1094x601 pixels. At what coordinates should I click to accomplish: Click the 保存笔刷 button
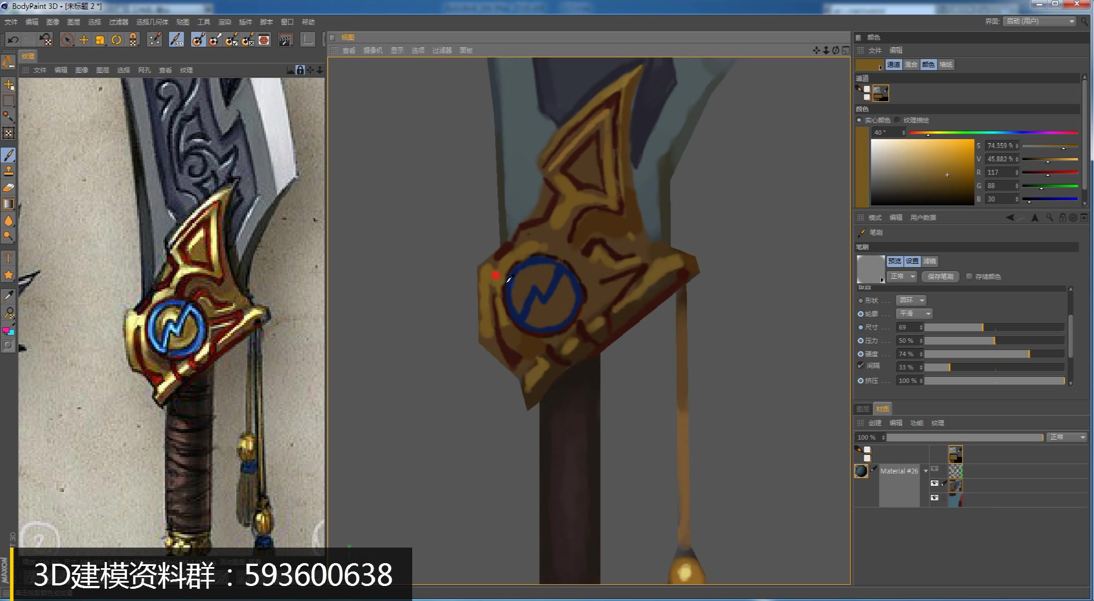coord(940,277)
